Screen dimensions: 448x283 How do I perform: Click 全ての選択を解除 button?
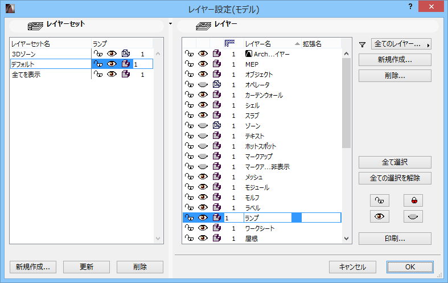(x=395, y=178)
